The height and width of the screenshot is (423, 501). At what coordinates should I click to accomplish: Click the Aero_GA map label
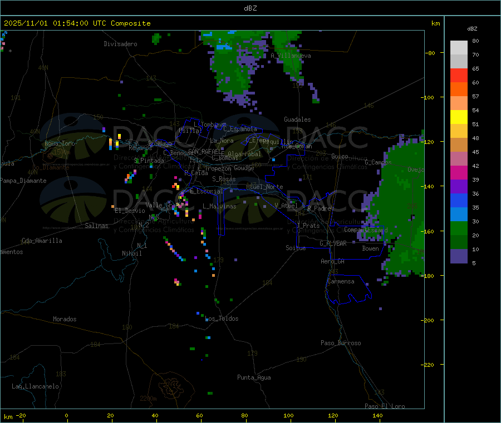[x=332, y=261]
